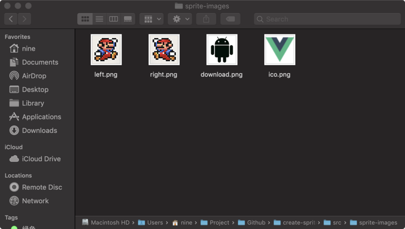Select the ico.png Vue logo thumbnail
The width and height of the screenshot is (405, 229).
click(280, 50)
